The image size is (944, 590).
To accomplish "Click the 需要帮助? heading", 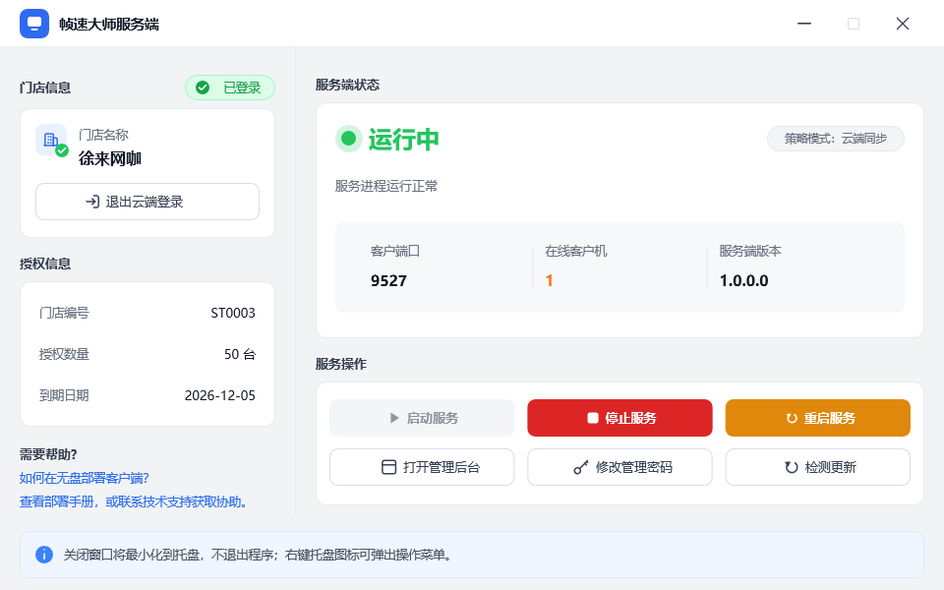I will click(48, 454).
